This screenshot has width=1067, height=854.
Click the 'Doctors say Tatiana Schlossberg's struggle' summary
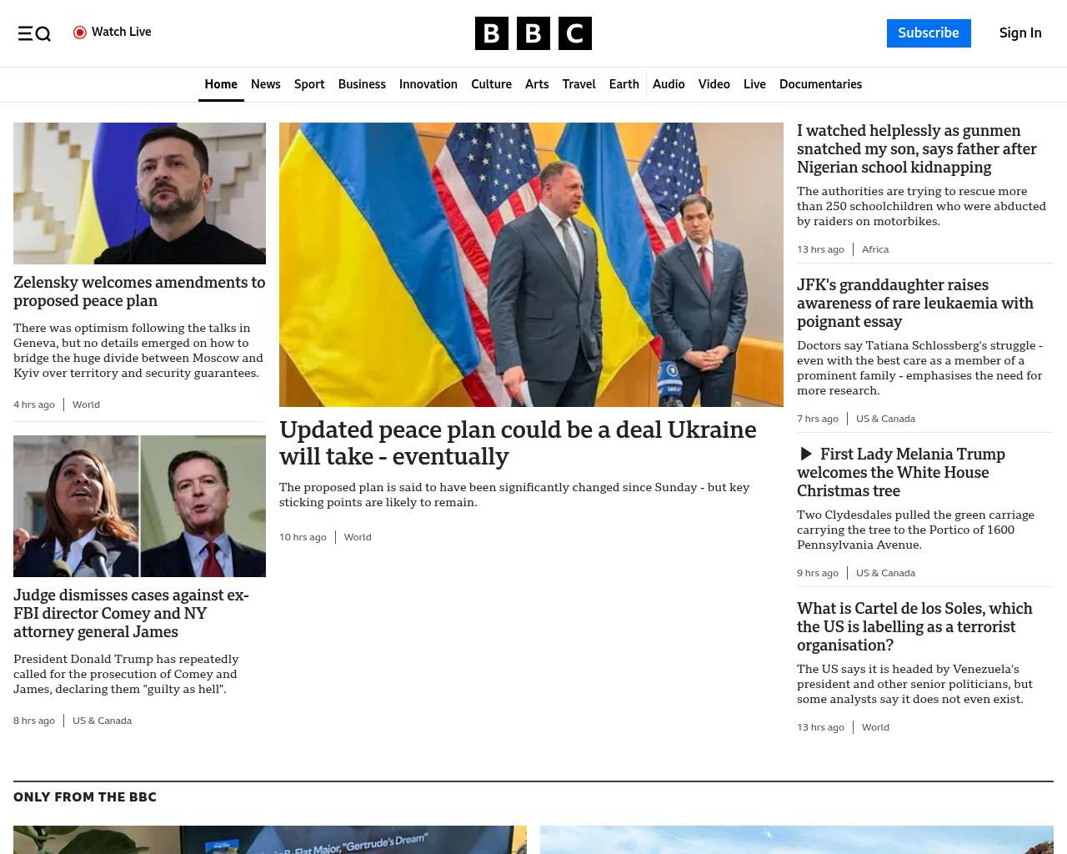click(x=919, y=368)
